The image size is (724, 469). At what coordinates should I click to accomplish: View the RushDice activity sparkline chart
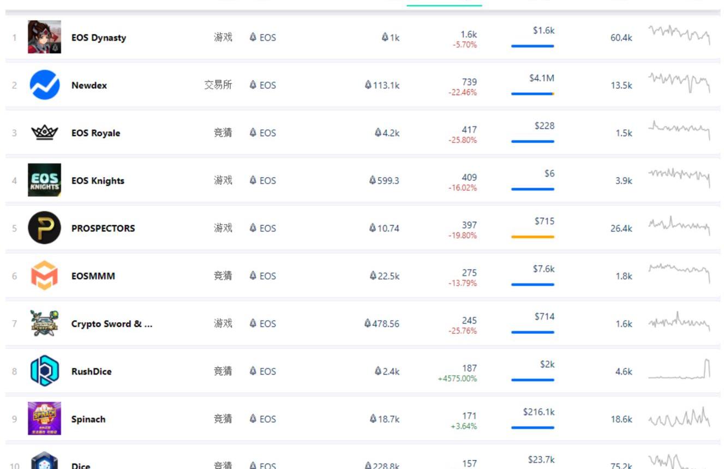pyautogui.click(x=679, y=369)
